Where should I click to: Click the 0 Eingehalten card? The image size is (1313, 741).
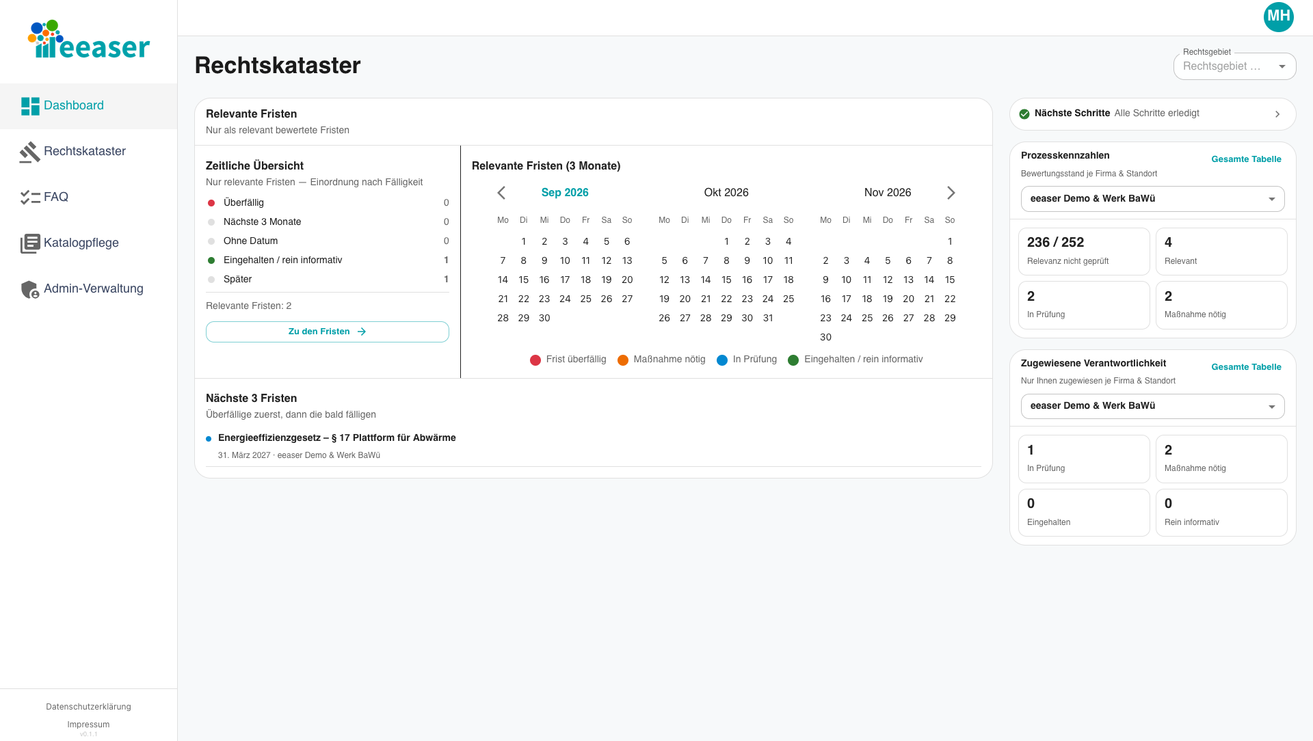[x=1084, y=513]
